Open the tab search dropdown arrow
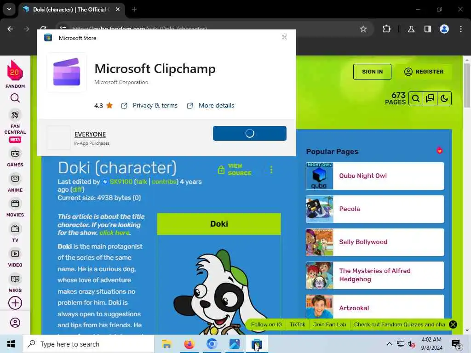Image resolution: width=471 pixels, height=353 pixels. coord(9,9)
